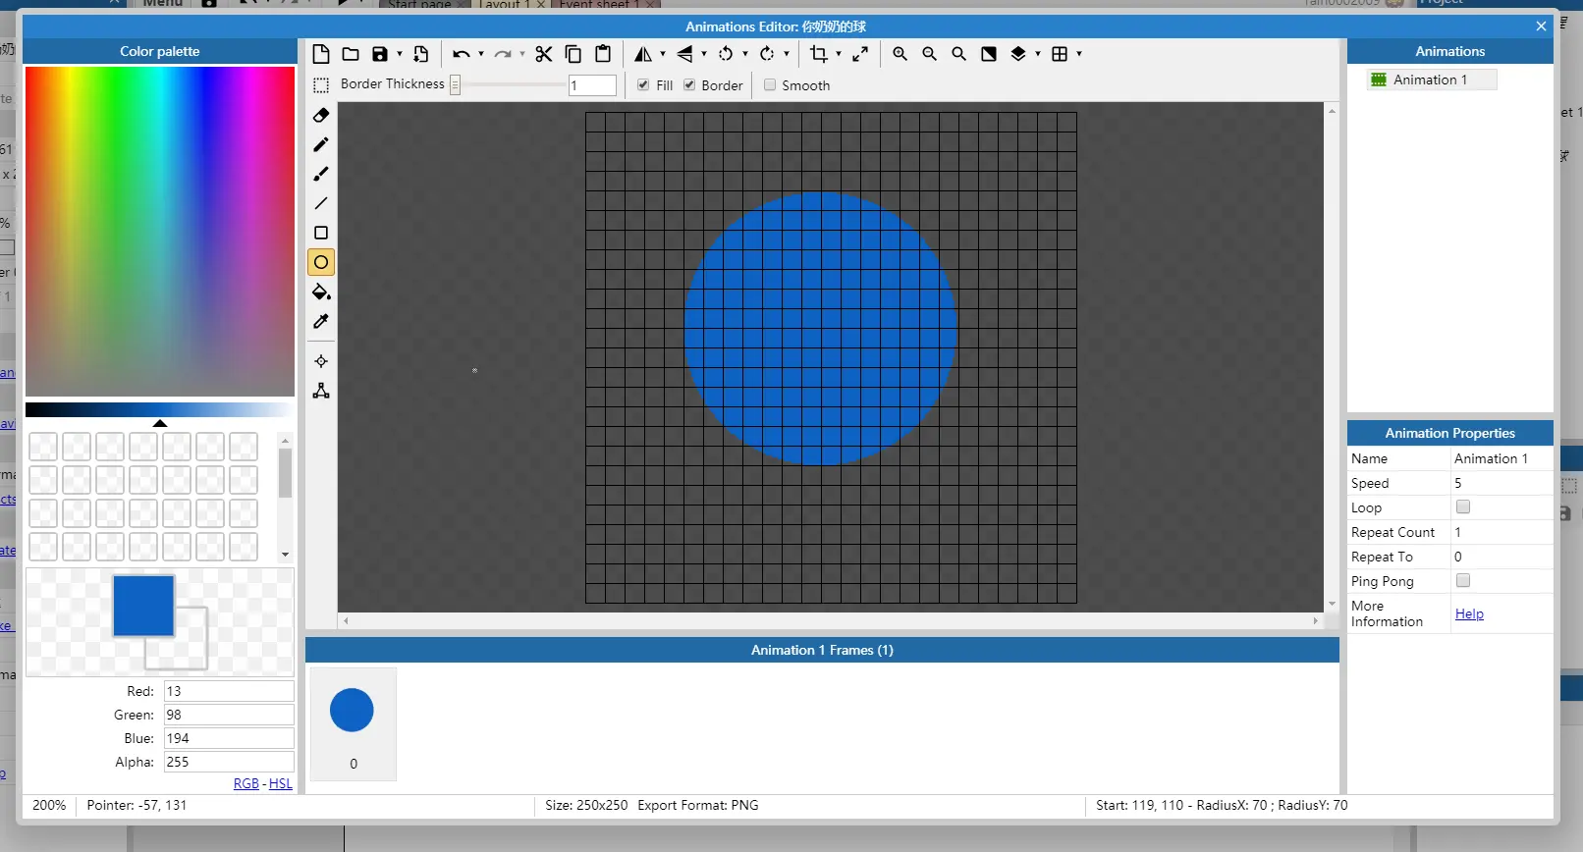Flip the image vertically
1583x852 pixels.
(684, 54)
